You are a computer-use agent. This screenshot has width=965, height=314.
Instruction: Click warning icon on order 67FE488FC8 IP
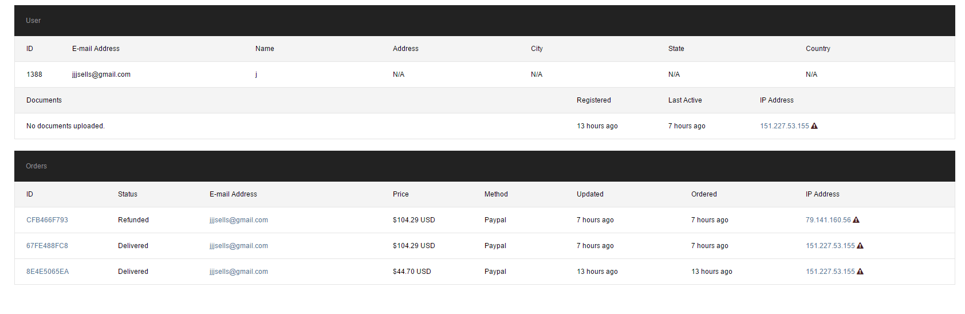(860, 246)
